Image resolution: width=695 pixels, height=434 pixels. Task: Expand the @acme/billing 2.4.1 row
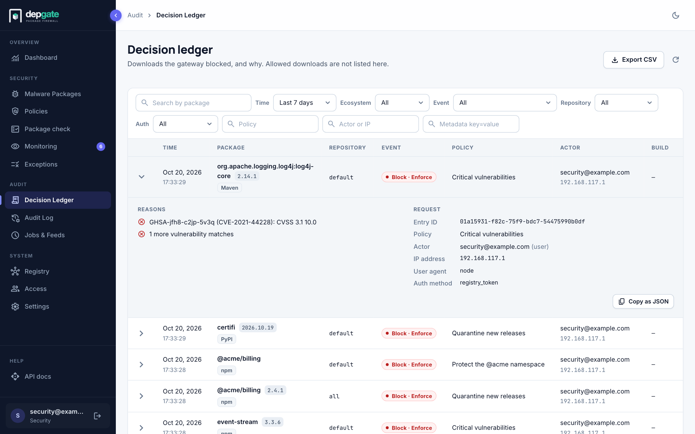pyautogui.click(x=142, y=396)
